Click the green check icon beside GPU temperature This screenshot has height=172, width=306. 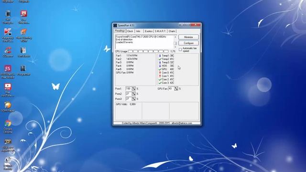(160, 69)
